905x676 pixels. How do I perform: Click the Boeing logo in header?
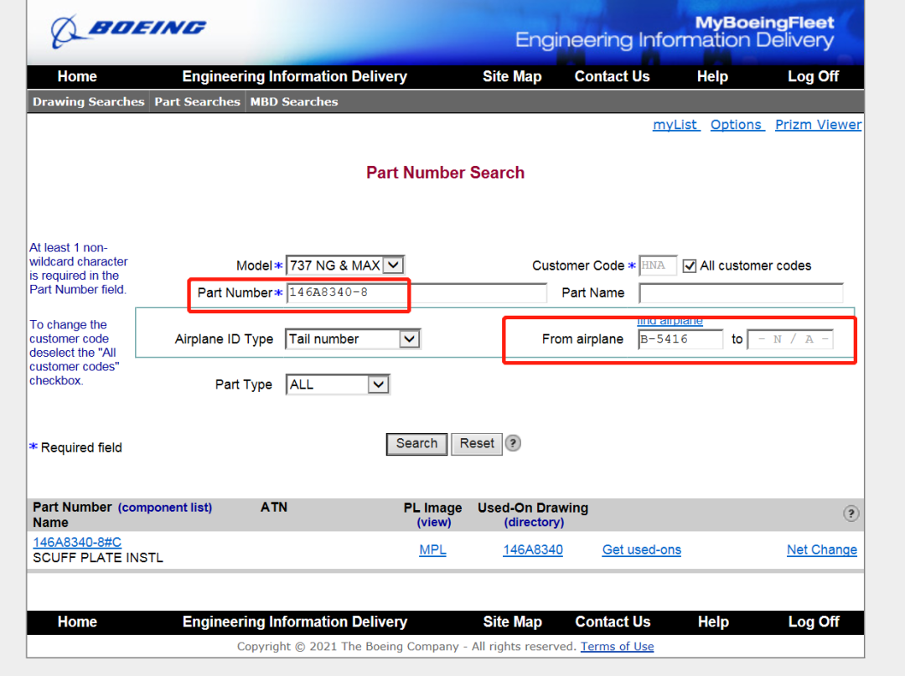(x=128, y=30)
